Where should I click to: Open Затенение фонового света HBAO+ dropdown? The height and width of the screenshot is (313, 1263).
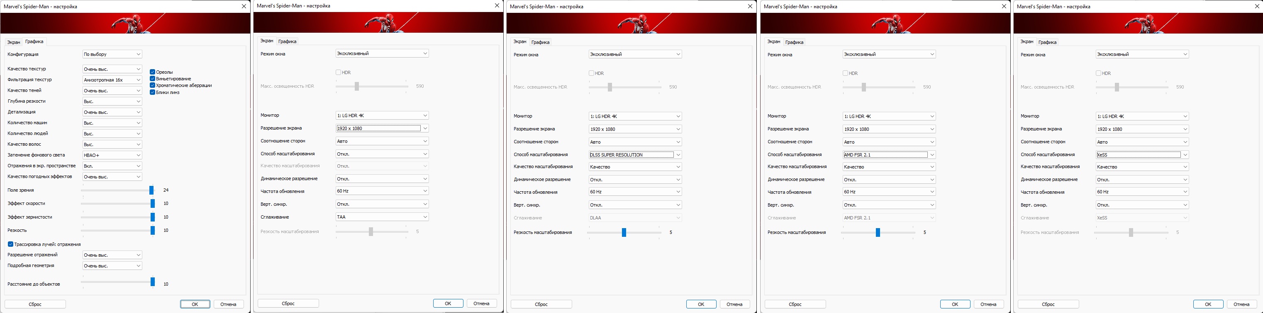(112, 155)
